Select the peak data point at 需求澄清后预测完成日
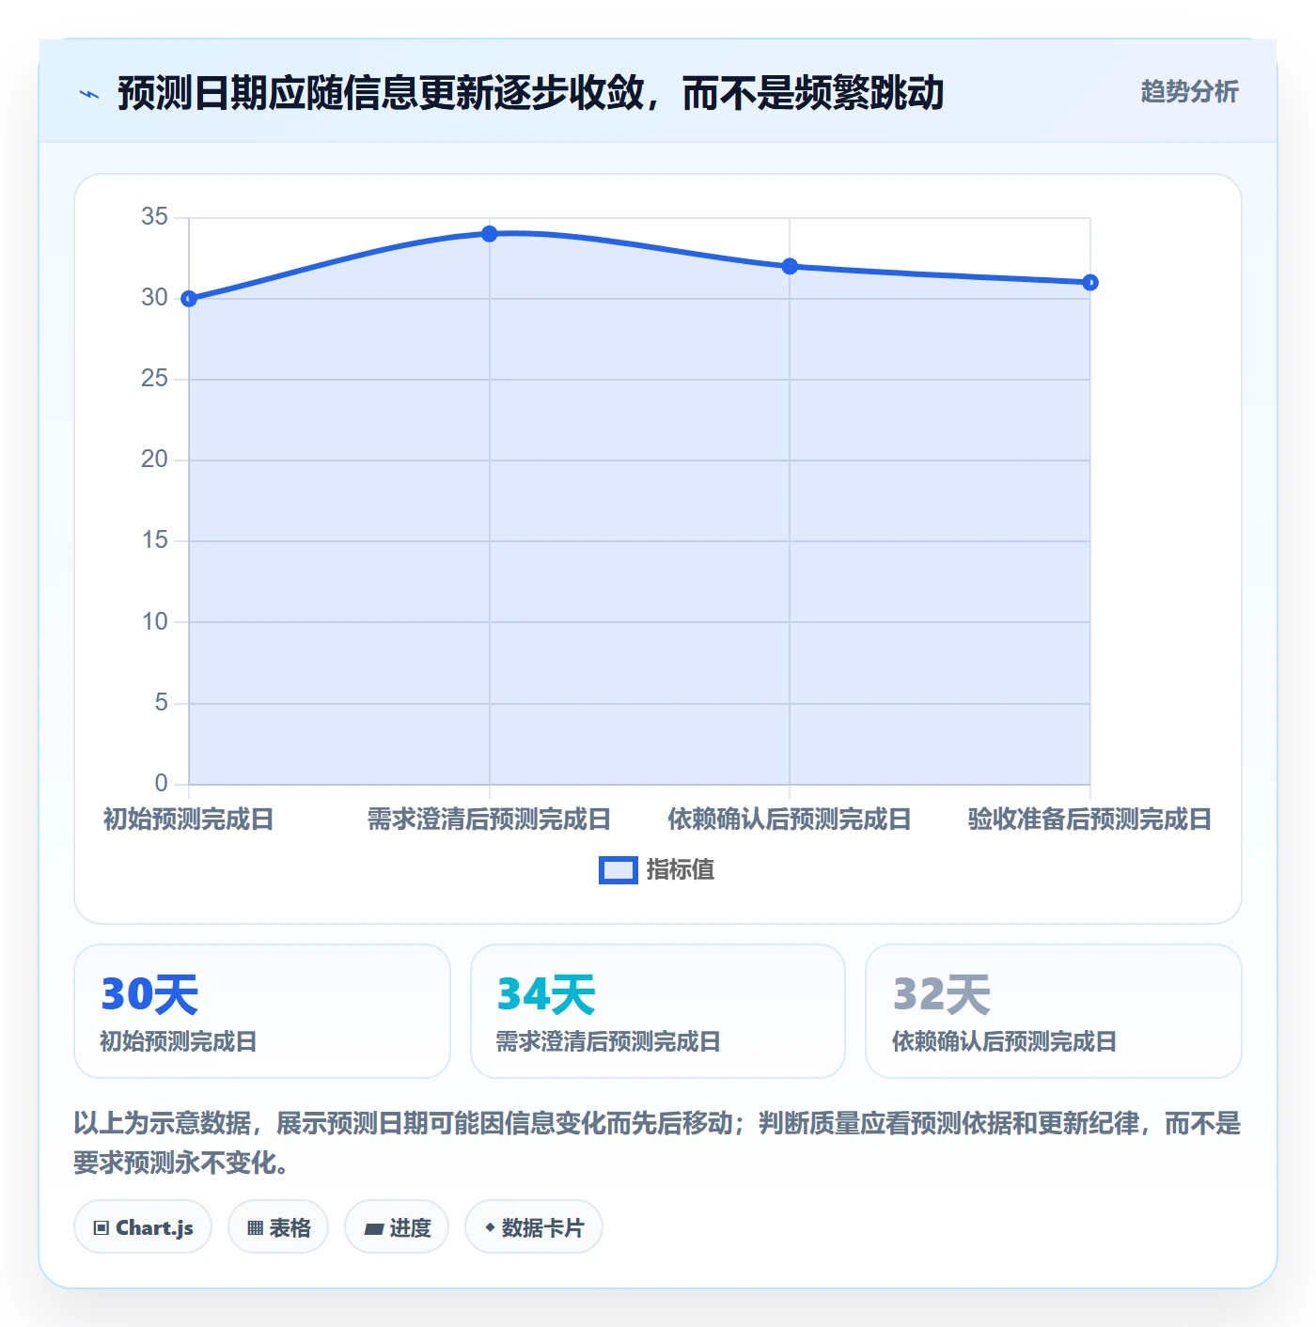 [x=489, y=234]
